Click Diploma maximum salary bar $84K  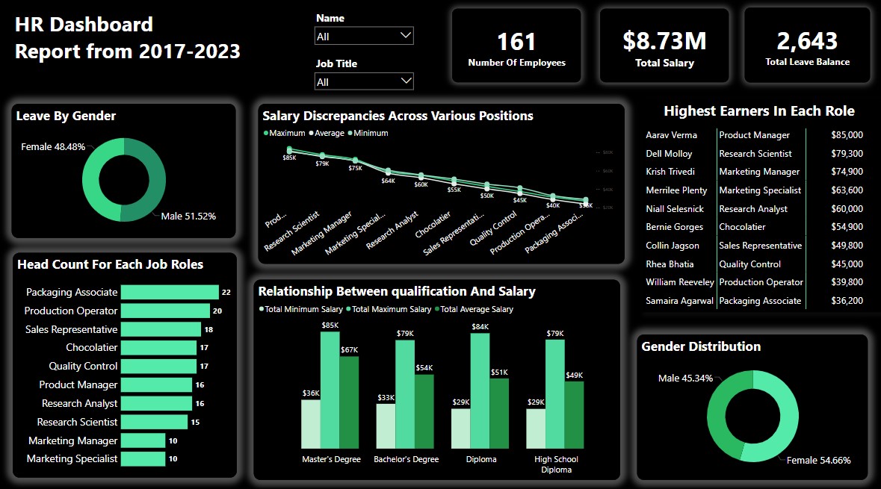[x=480, y=390]
